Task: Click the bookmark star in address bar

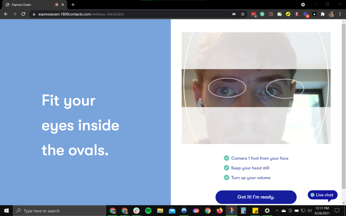Action: pos(243,14)
